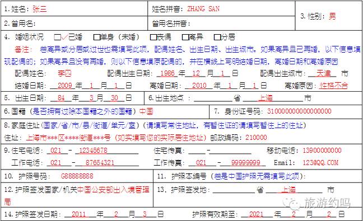Click work phone number 87654321
Viewport: 363px width, 221px height.
point(100,162)
